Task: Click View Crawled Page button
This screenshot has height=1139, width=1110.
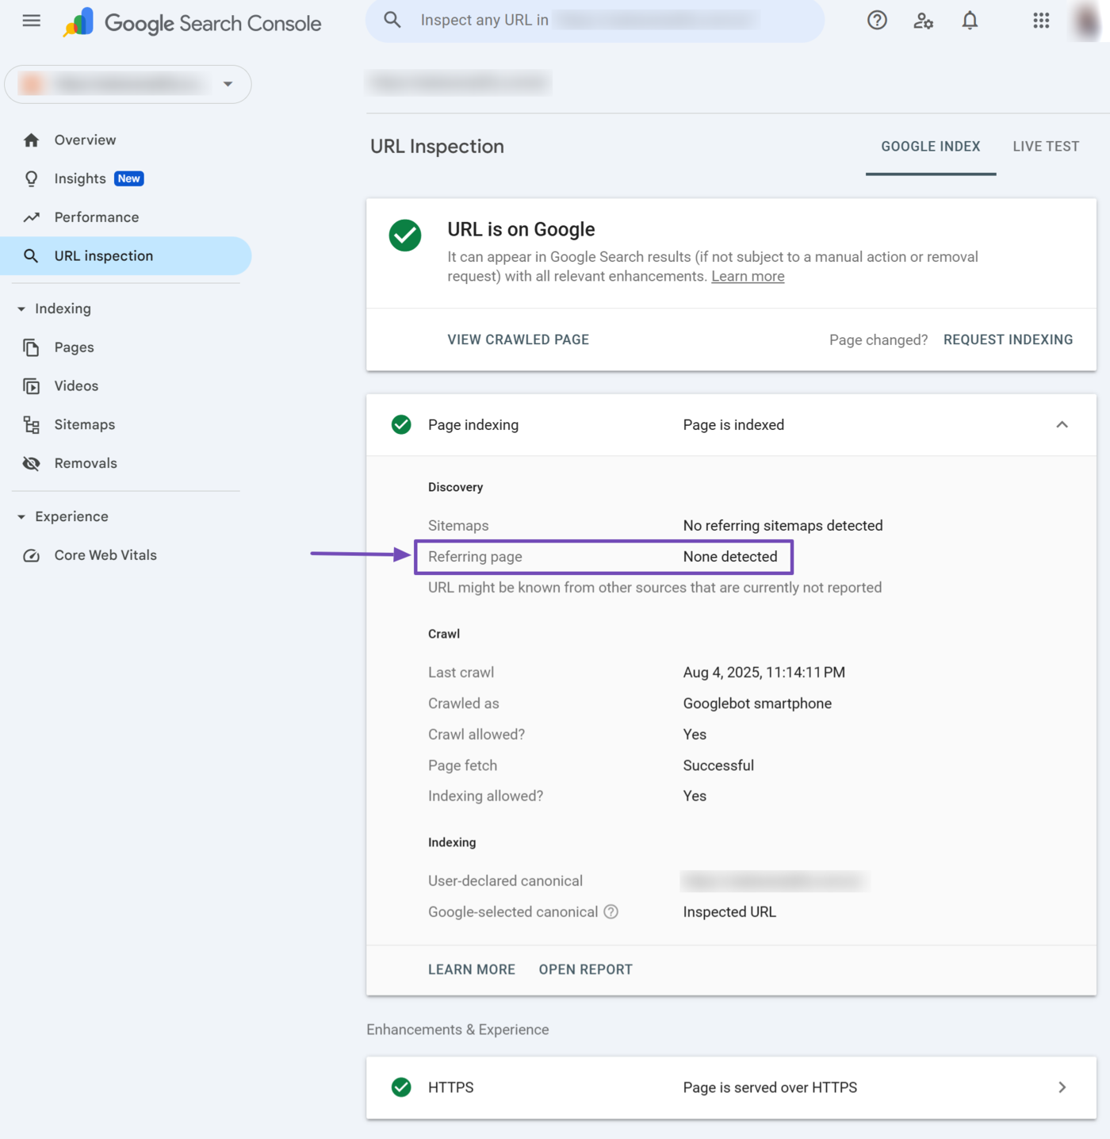Action: click(x=519, y=339)
